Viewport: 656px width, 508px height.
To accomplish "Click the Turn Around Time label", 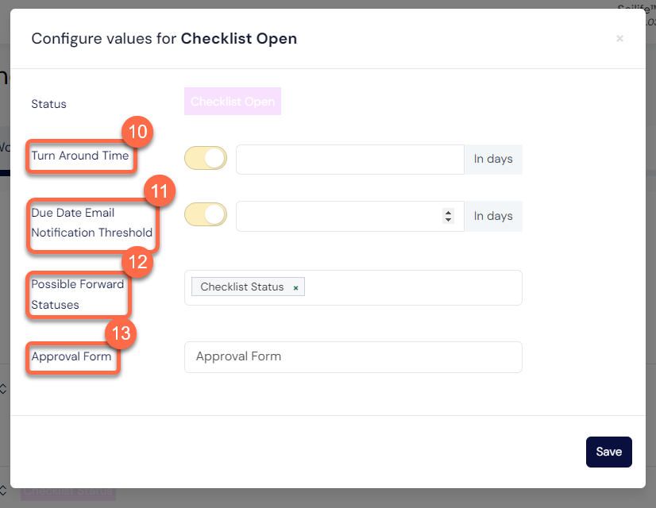I will pyautogui.click(x=80, y=156).
